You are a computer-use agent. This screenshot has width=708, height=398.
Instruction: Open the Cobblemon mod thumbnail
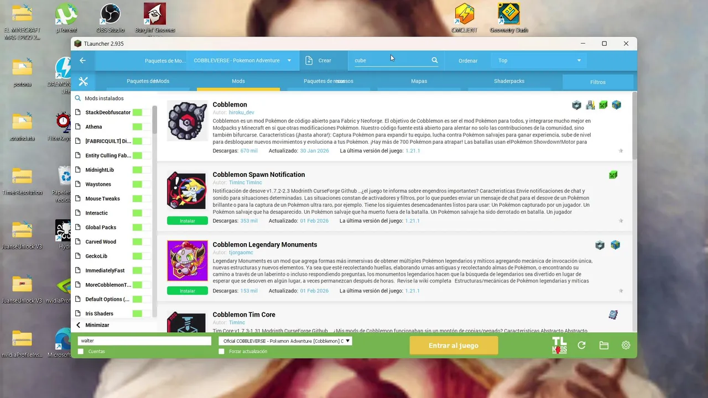tap(188, 121)
